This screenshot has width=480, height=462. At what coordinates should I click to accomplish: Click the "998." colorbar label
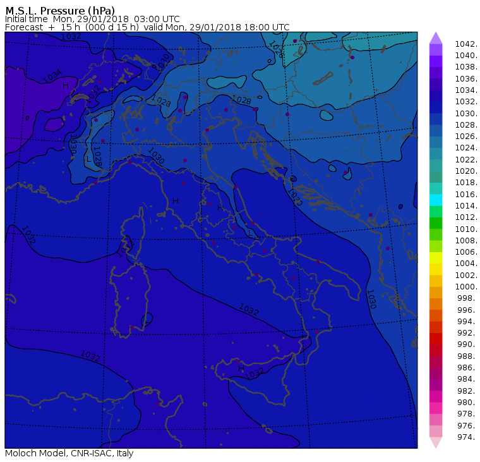[x=467, y=298]
